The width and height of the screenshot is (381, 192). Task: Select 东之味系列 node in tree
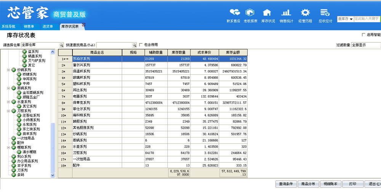31,129
